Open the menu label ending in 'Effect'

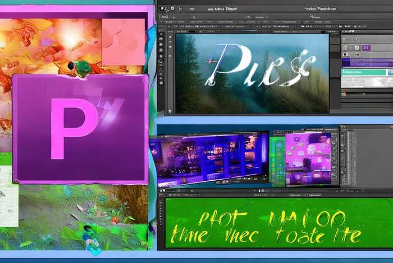[222, 9]
